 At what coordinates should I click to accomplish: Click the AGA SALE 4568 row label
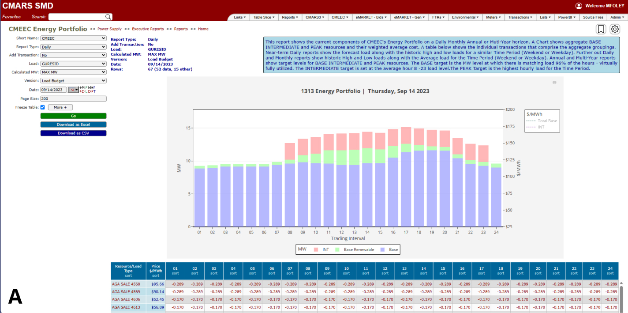pos(126,284)
